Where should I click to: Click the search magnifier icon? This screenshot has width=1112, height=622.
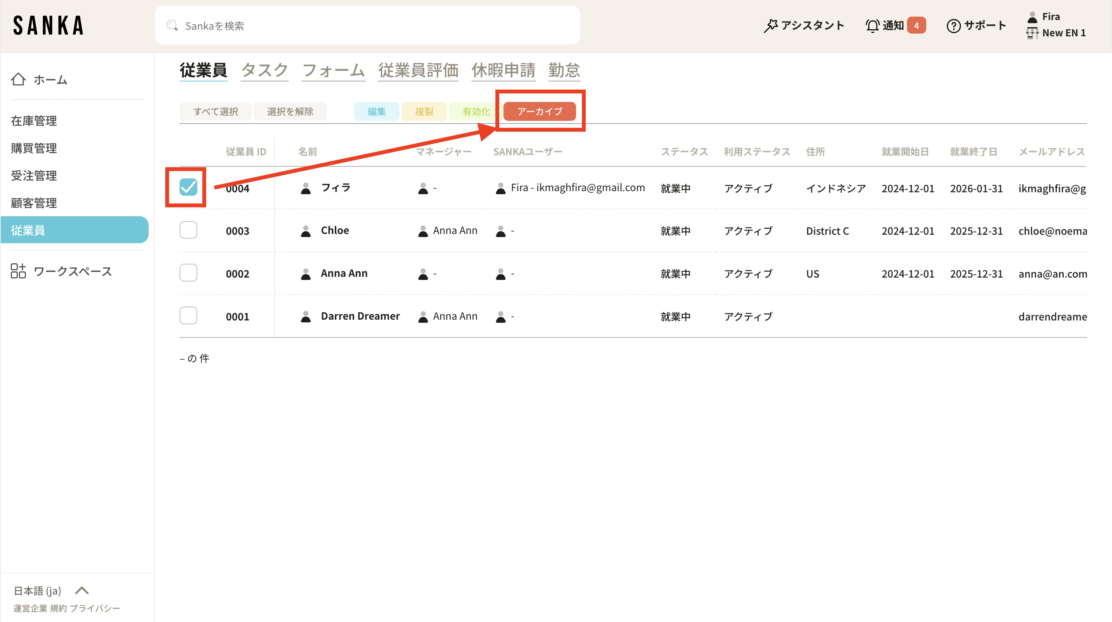(x=172, y=25)
